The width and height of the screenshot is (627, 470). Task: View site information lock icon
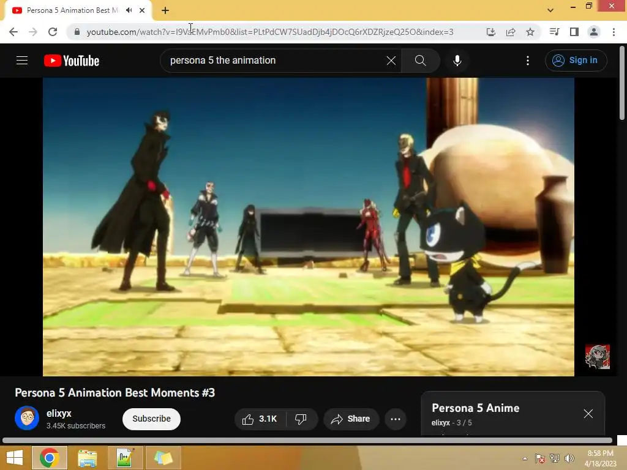click(77, 32)
